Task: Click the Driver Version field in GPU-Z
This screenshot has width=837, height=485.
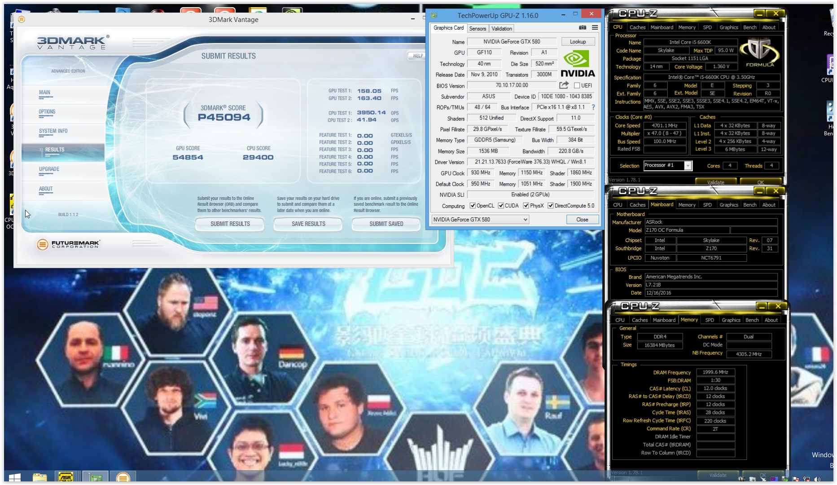Action: (x=530, y=162)
